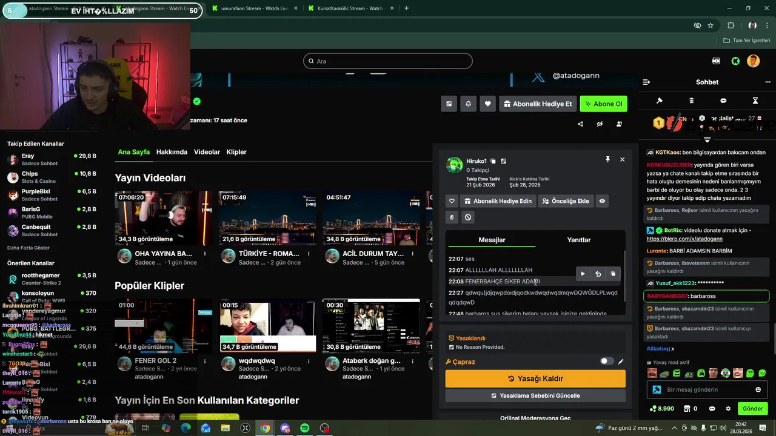Open options menu for wqdwqdwq clip
776x436 pixels.
pyautogui.click(x=309, y=361)
